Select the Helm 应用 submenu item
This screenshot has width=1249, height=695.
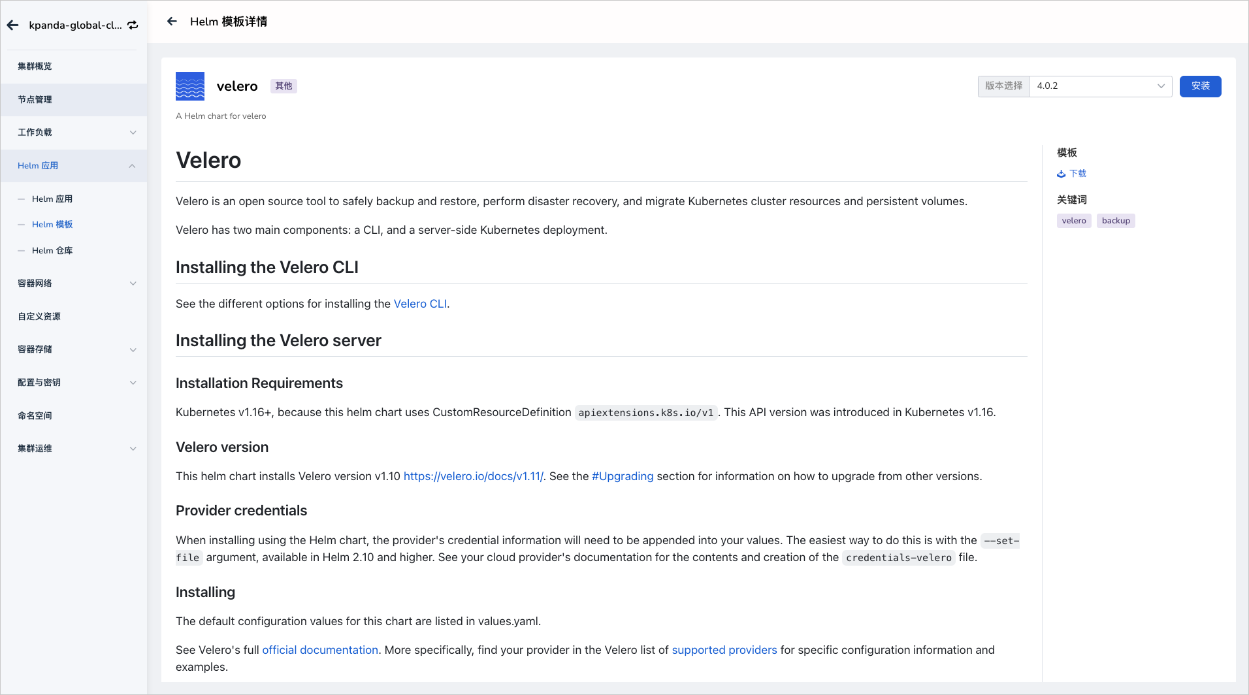tap(52, 199)
